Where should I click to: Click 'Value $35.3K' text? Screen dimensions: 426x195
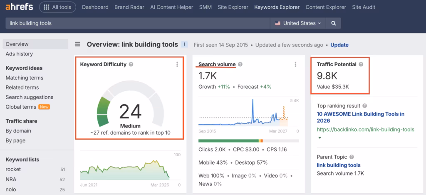point(333,87)
